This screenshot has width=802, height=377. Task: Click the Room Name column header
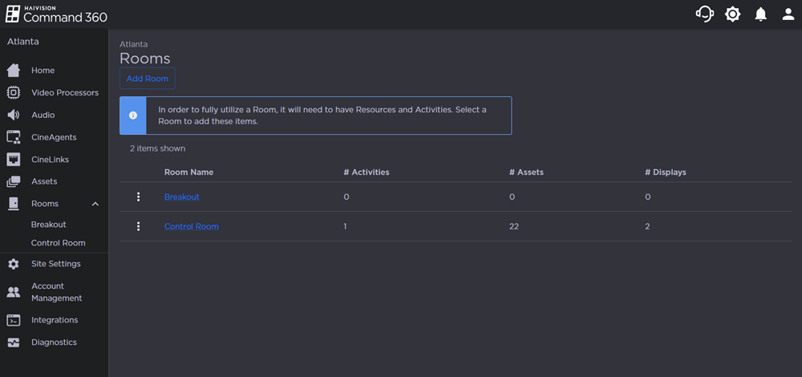[188, 172]
